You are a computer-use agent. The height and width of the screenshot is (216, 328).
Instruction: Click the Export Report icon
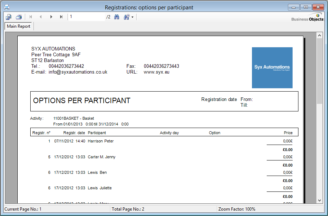9,17
